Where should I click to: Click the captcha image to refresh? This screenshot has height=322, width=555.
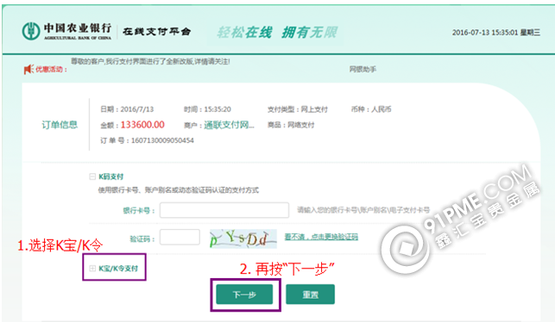[243, 238]
